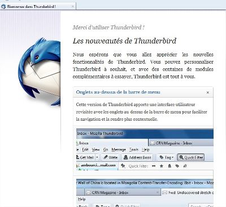
Task: Select the upper "CRN Magazine - Inbox" tab in the illustration
Action: (x=181, y=143)
